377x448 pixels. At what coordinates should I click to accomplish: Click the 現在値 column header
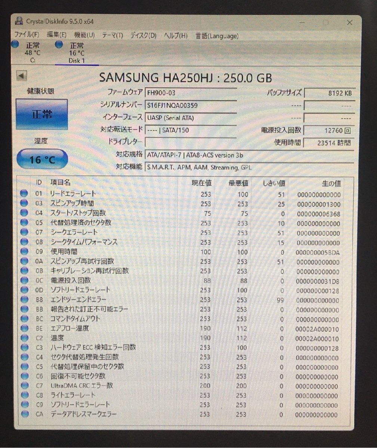pos(201,183)
